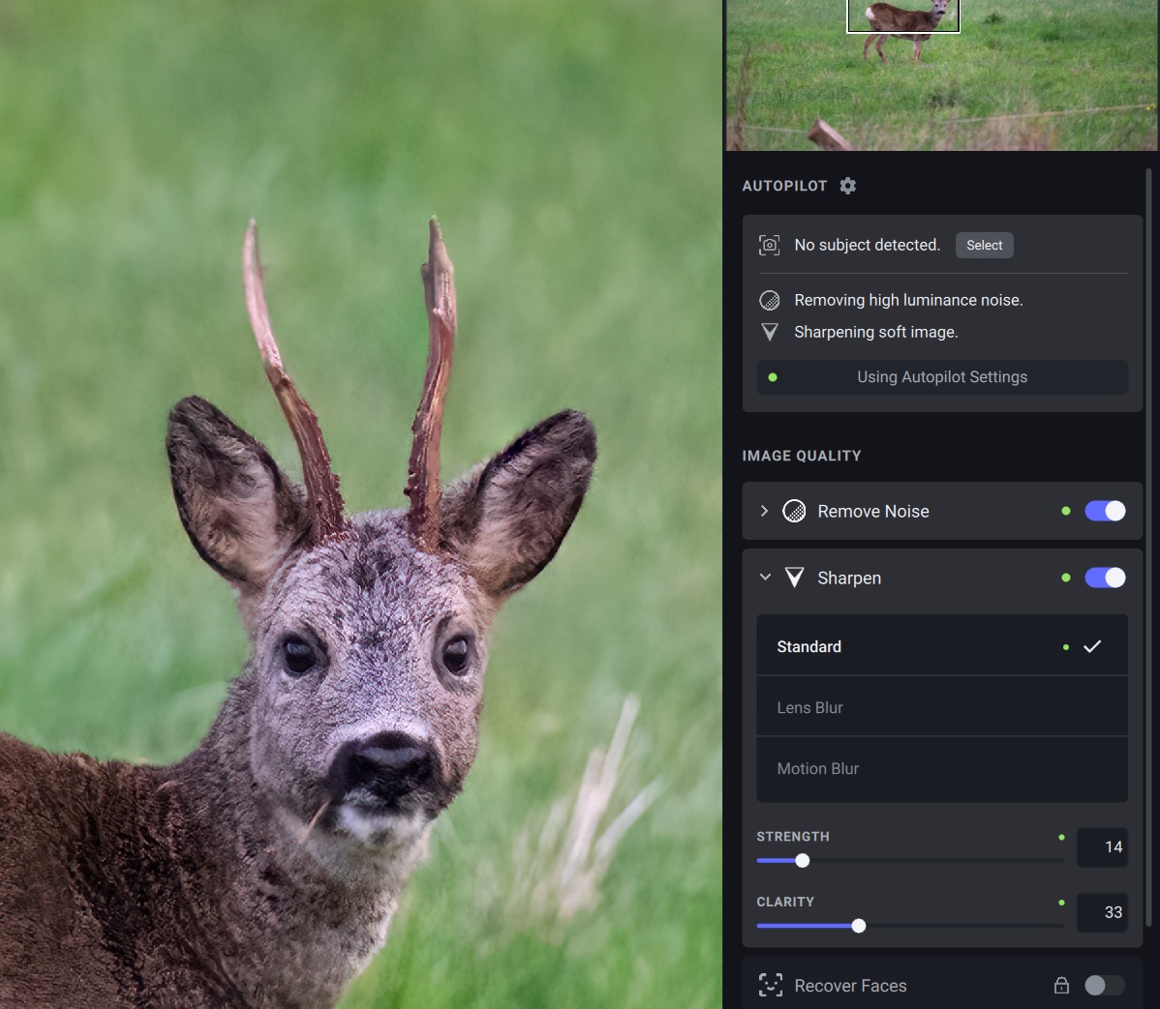
Task: Click the Remove Noise circle icon
Action: (794, 511)
